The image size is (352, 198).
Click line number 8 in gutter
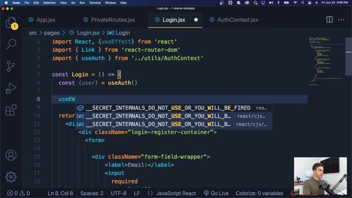tap(38, 99)
